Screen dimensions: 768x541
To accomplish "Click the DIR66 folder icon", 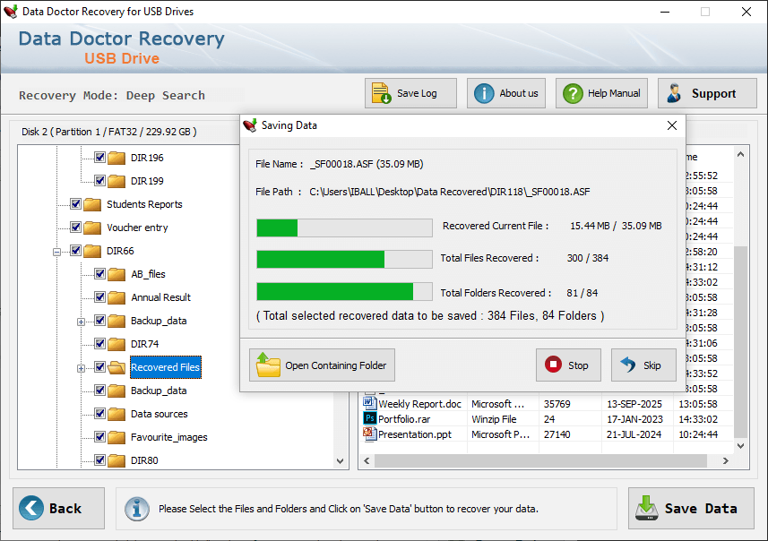I will tap(92, 251).
